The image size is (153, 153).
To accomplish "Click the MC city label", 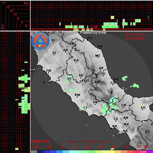I will (98, 56).
